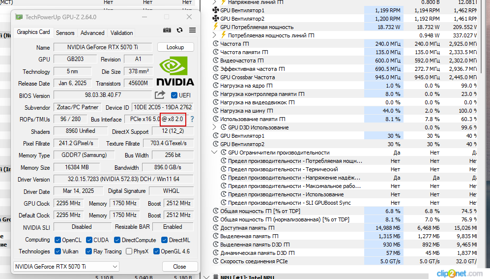Screen dimensions: 490x279
Task: Click the refresh icon in GPU-Z
Action: [x=179, y=30]
